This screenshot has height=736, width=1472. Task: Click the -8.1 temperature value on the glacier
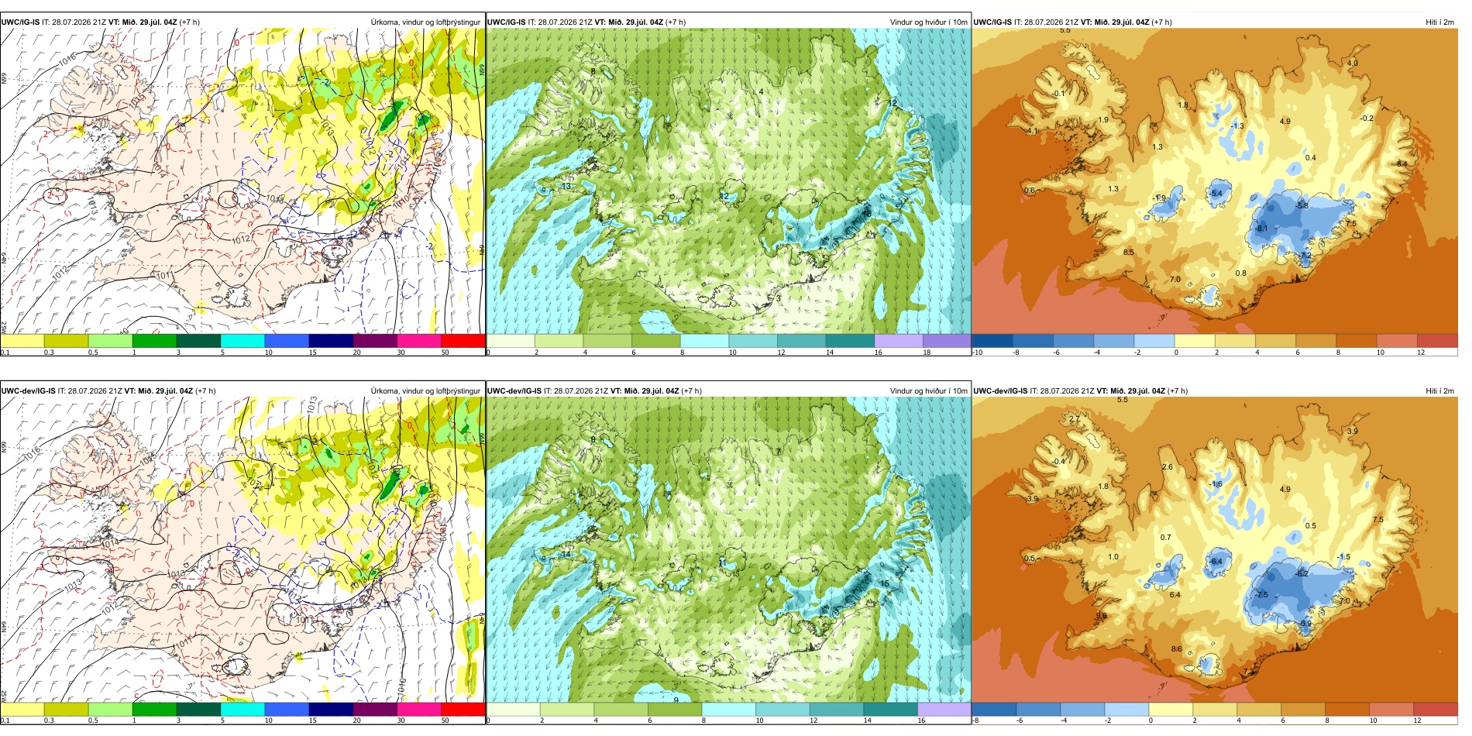click(x=1261, y=229)
